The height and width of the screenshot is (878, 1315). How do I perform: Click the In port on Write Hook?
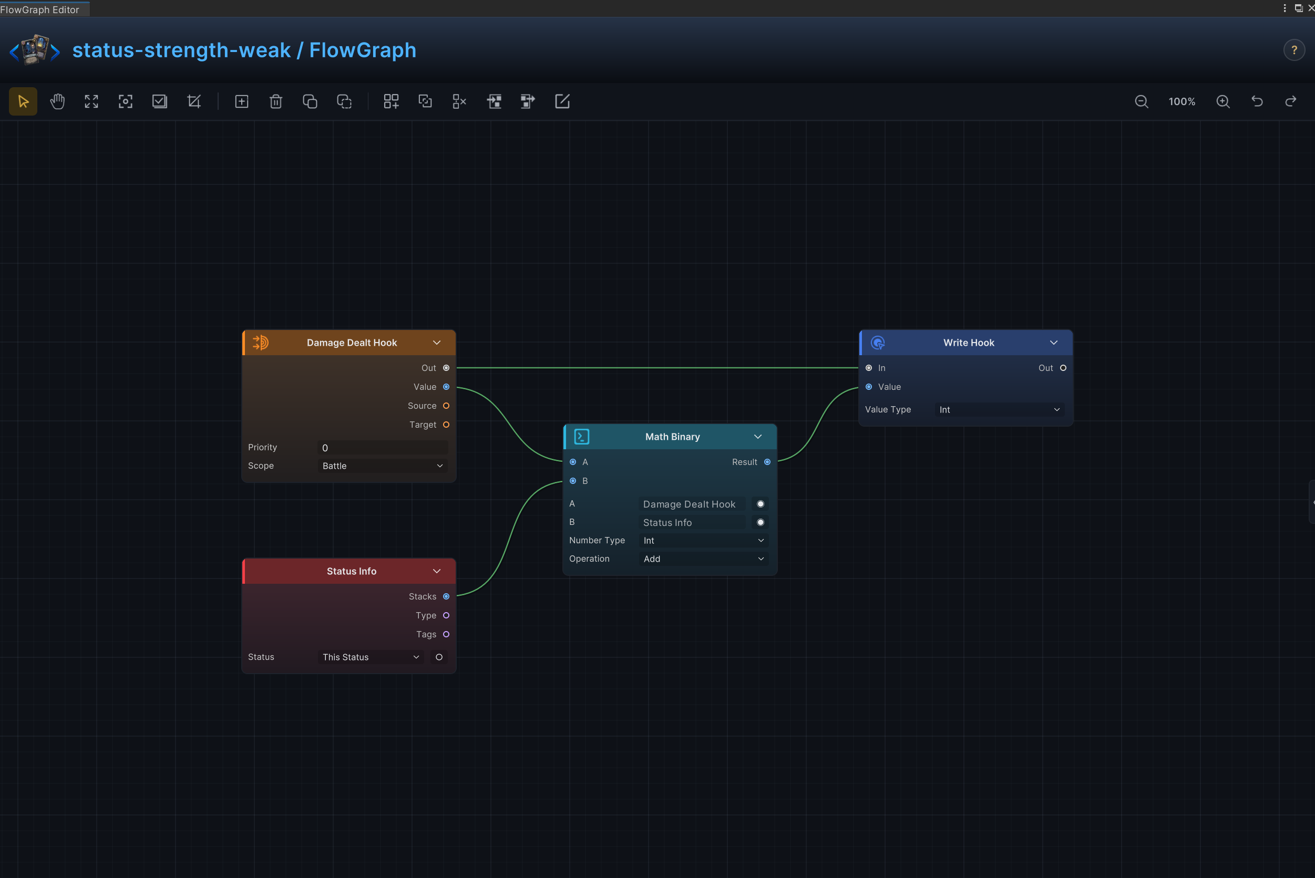[869, 368]
